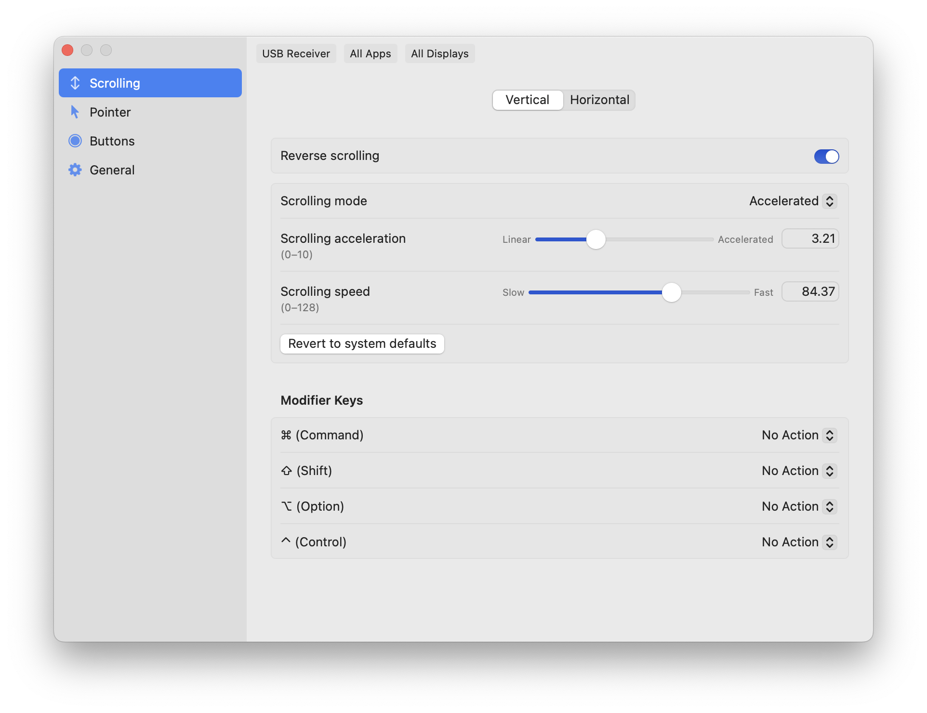Click the Pointer cursor icon in sidebar
927x713 pixels.
[x=75, y=112]
